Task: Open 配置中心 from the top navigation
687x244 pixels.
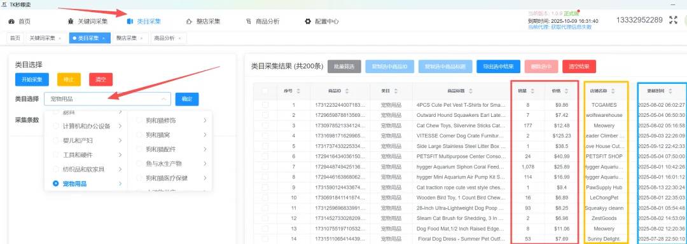Action: [x=322, y=22]
